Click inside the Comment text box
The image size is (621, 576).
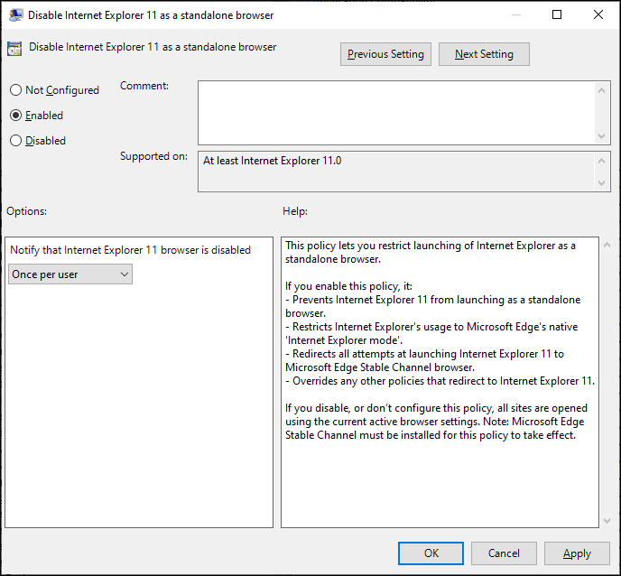(x=396, y=113)
